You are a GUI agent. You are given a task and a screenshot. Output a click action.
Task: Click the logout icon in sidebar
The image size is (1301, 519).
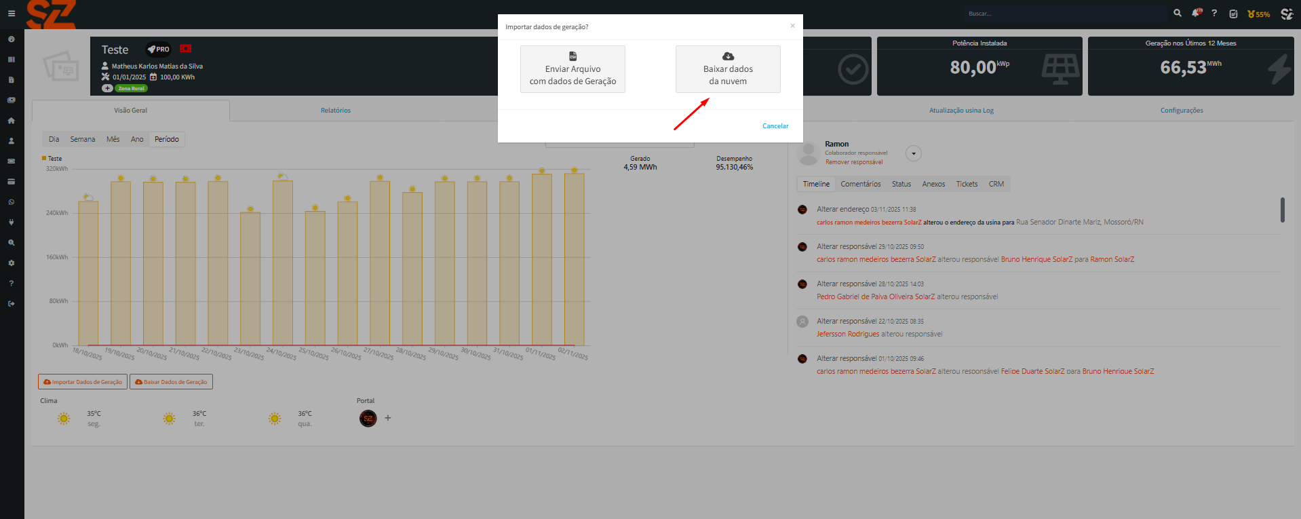pos(11,304)
